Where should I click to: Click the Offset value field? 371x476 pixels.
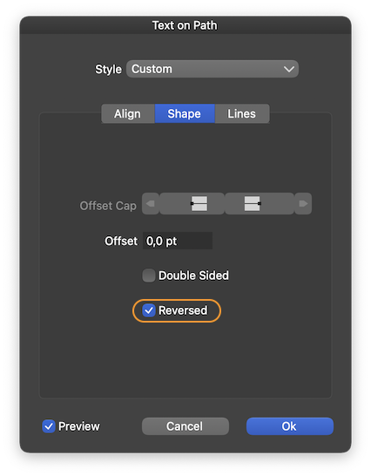[x=178, y=241]
